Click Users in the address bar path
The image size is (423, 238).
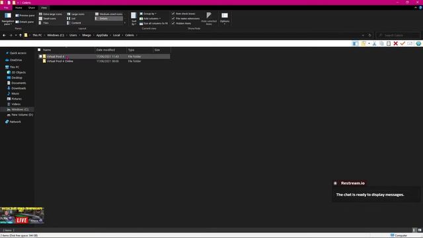click(73, 35)
